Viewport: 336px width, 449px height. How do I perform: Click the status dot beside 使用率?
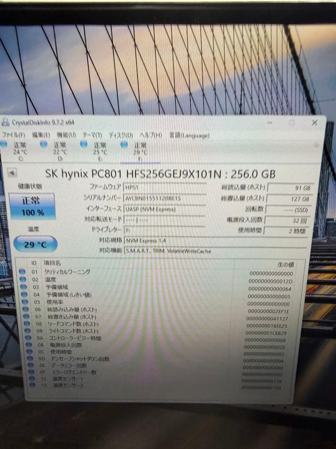[25, 301]
